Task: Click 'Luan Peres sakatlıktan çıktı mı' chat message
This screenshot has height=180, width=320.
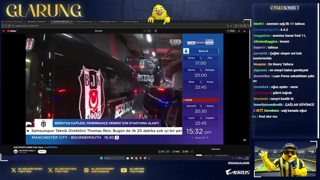Action: pos(284,78)
